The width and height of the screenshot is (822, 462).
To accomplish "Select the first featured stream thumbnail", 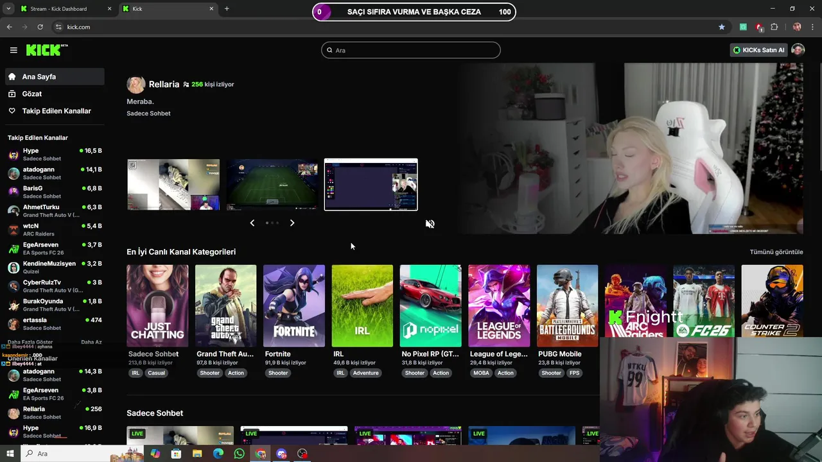I will pos(173,185).
